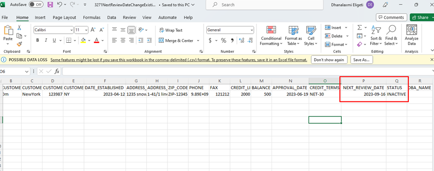Viewport: 434px width, 171px height.
Task: Select the Format Painter brush
Action: click(x=19, y=44)
